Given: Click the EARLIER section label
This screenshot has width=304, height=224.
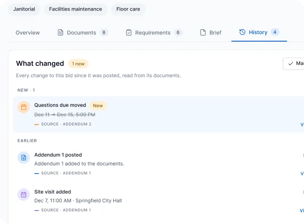Looking at the screenshot, I should coord(27,141).
